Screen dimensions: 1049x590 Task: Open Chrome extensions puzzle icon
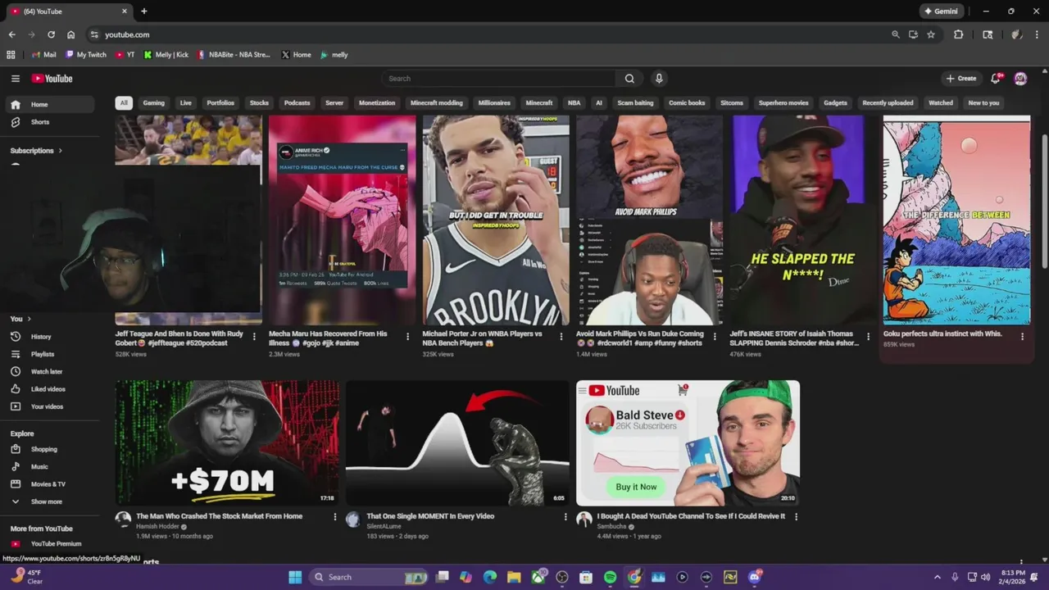tap(958, 34)
